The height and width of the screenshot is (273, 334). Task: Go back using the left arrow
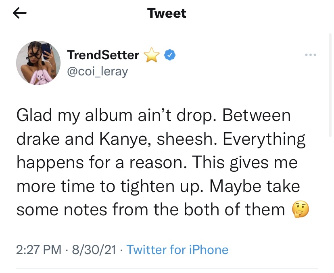pyautogui.click(x=20, y=13)
